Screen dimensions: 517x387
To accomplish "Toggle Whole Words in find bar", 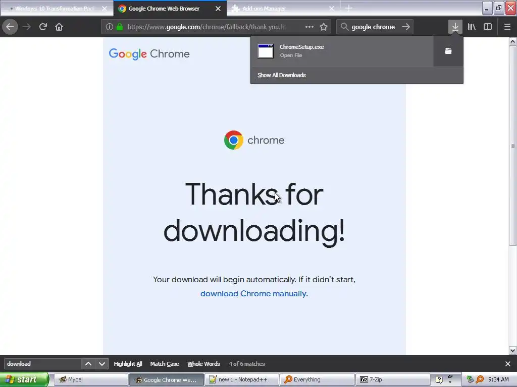I will (204, 364).
